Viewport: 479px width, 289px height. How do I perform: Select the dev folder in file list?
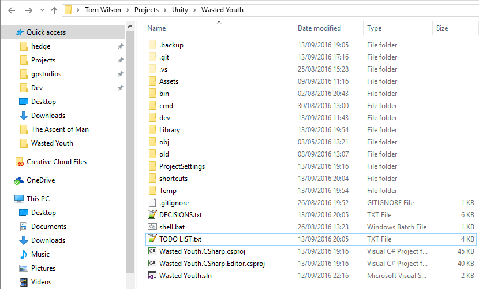(x=164, y=118)
